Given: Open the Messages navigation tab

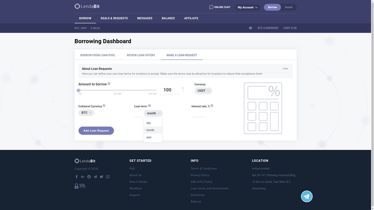Looking at the screenshot, I should click(x=144, y=18).
